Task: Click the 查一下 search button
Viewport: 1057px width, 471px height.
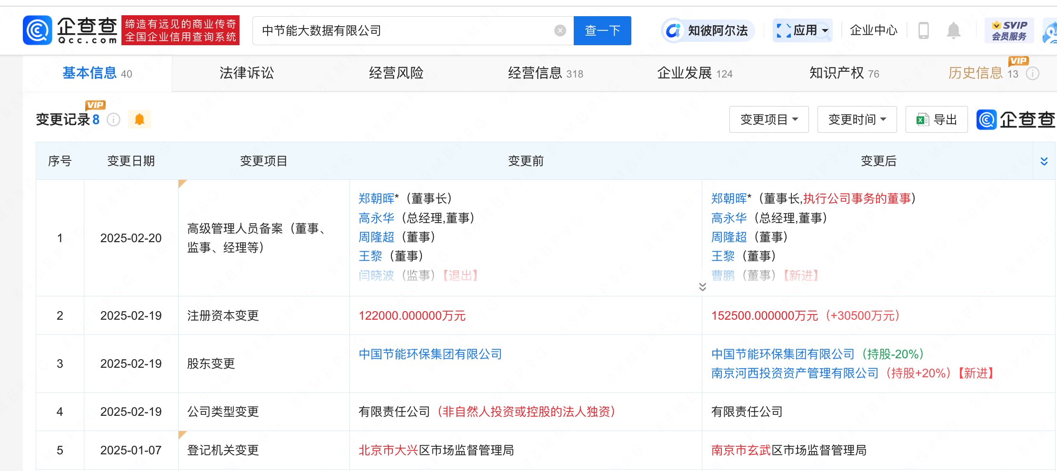Action: [x=602, y=31]
